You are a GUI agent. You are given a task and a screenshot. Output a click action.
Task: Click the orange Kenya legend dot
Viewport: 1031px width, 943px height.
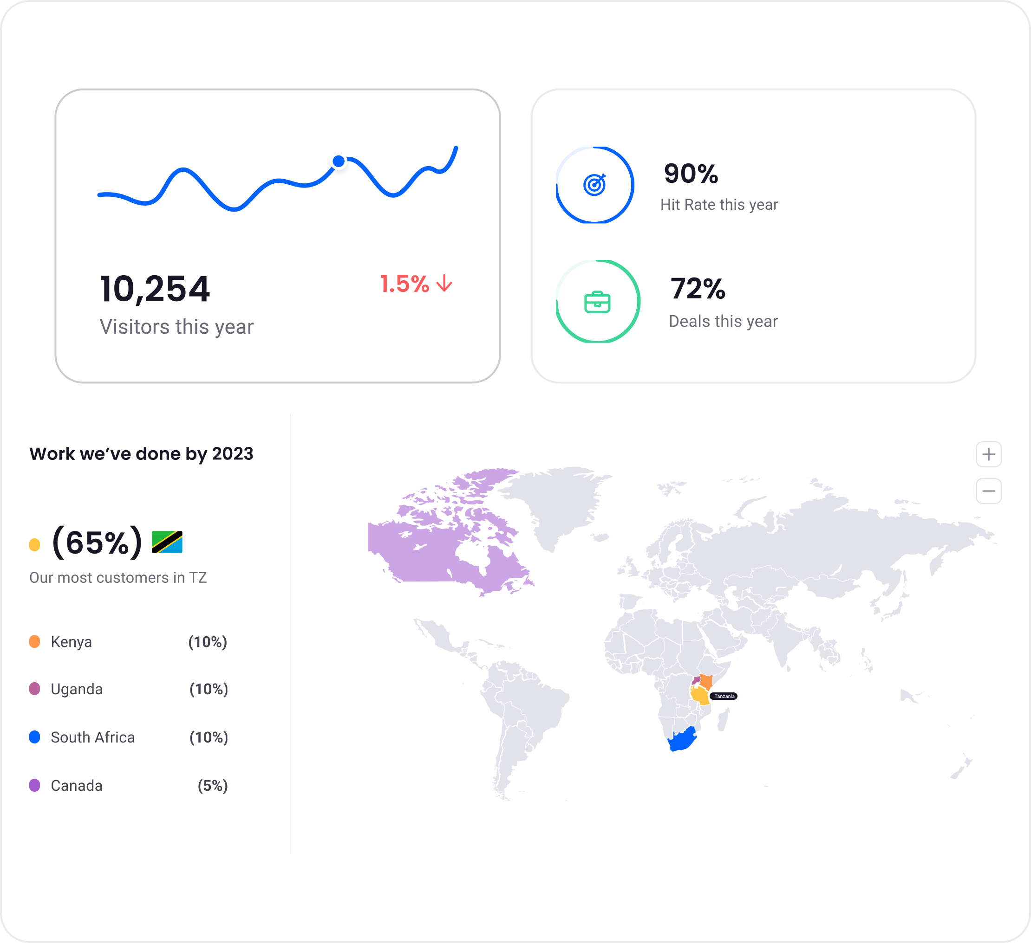point(35,641)
